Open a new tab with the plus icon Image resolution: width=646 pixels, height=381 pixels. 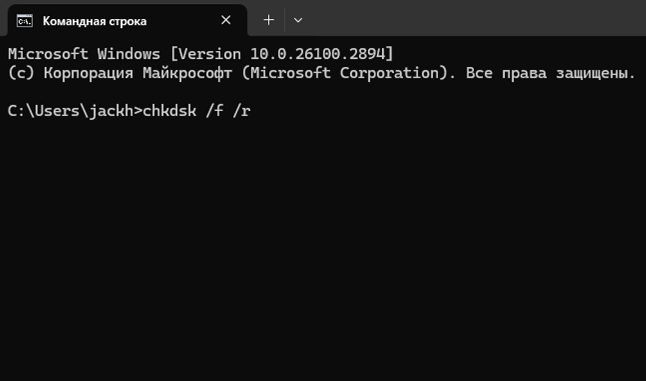click(x=268, y=20)
